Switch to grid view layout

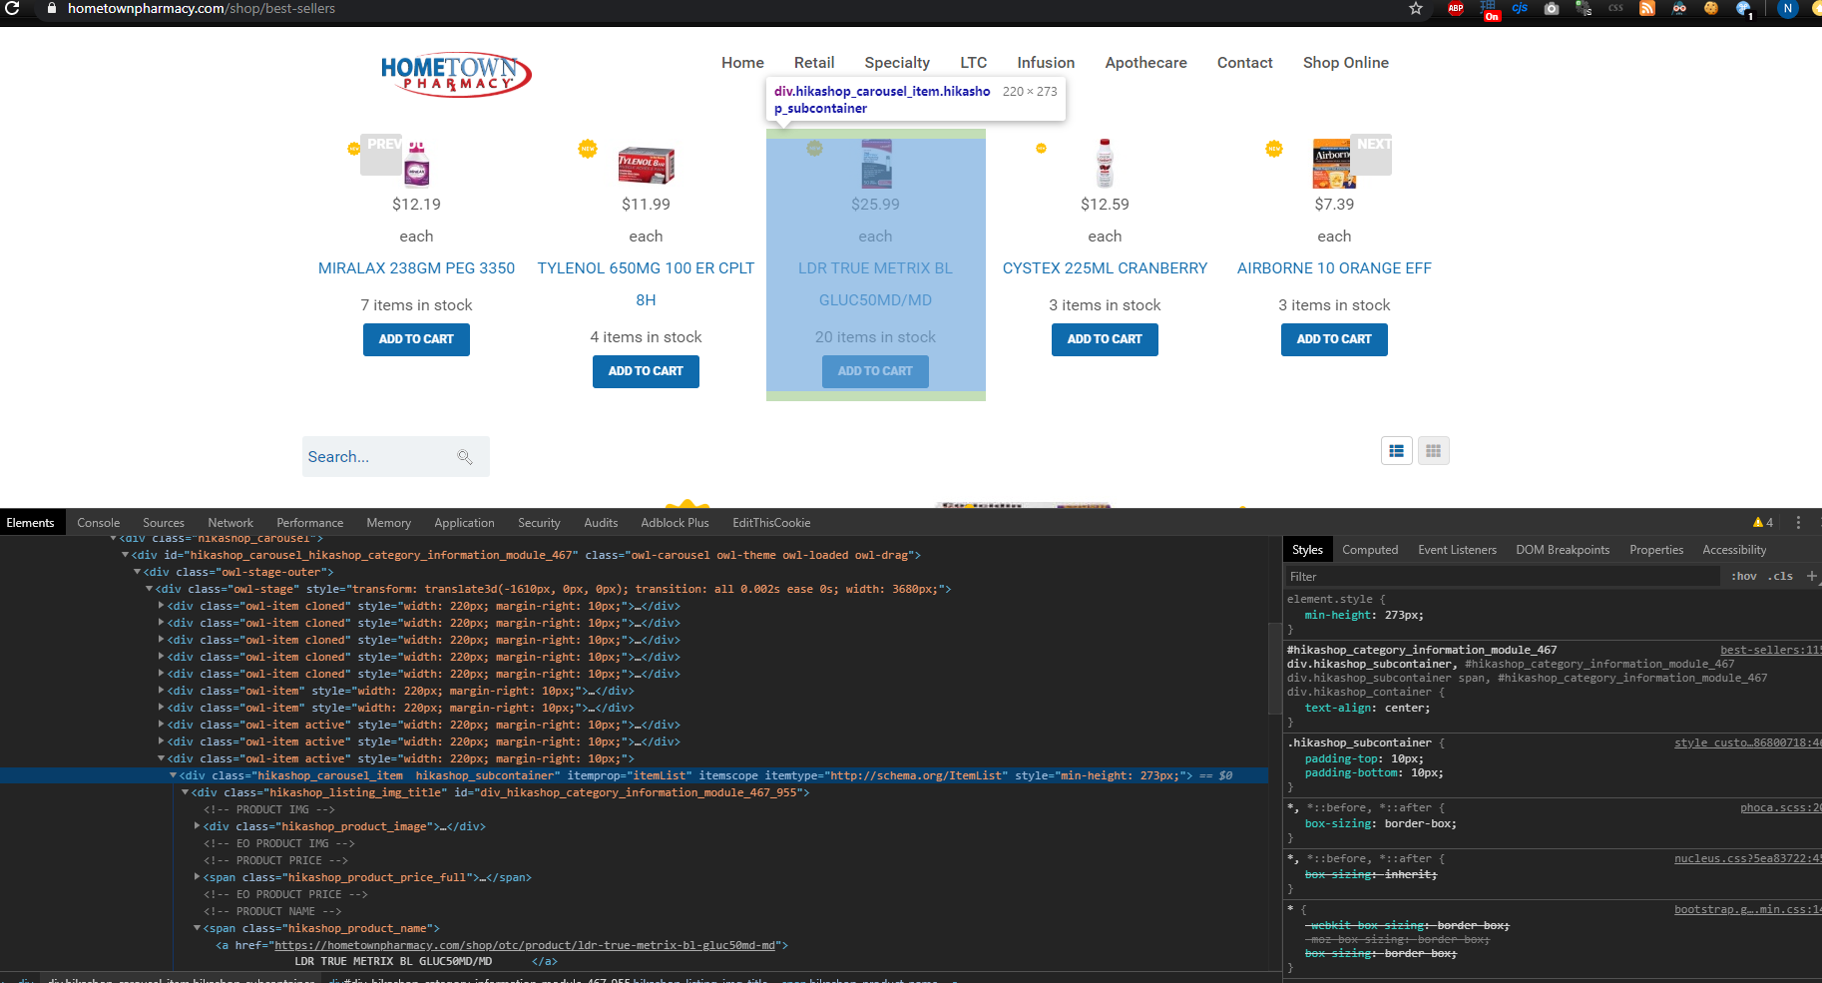tap(1433, 451)
